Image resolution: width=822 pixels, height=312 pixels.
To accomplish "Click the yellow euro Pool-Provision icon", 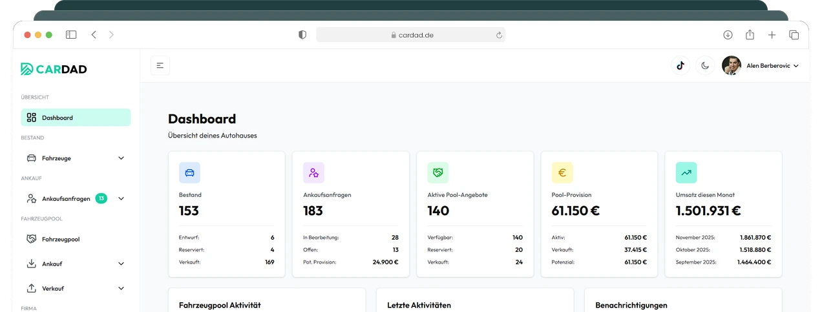I will click(562, 172).
